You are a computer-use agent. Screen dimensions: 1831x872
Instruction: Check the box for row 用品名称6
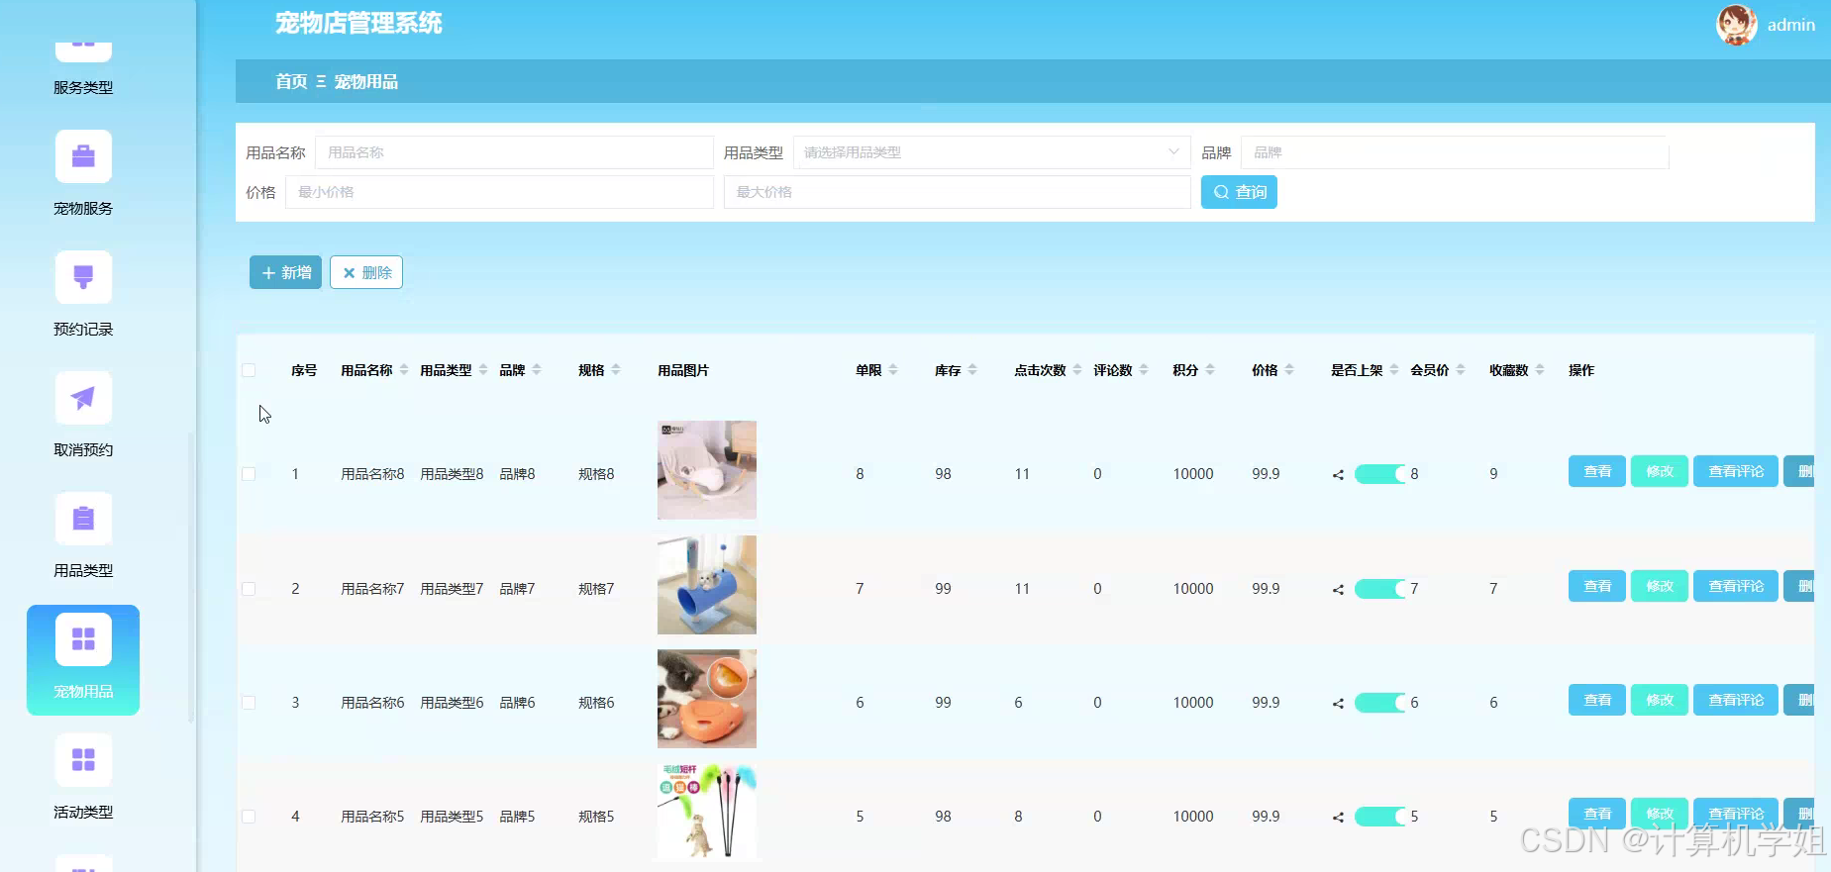coord(249,703)
